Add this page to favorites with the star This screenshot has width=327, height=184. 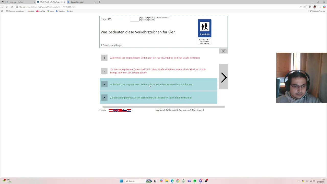pyautogui.click(x=305, y=7)
